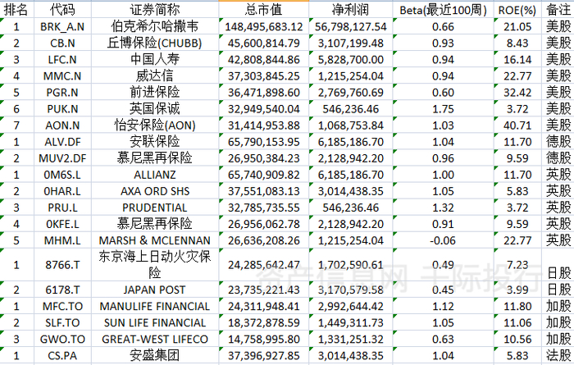Click net profit 56,798,127.54

(351, 26)
